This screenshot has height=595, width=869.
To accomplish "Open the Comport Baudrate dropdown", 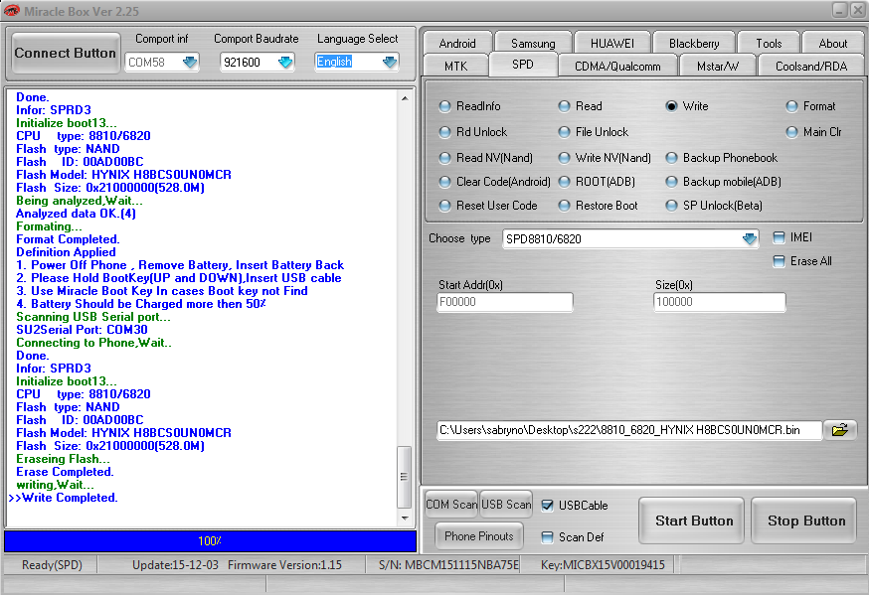I will click(285, 62).
